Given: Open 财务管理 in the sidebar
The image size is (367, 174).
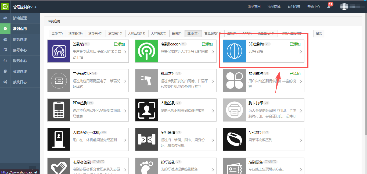Looking at the screenshot, I should [x=20, y=39].
